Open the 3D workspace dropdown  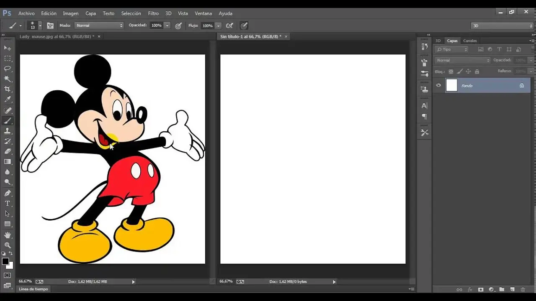[502, 26]
